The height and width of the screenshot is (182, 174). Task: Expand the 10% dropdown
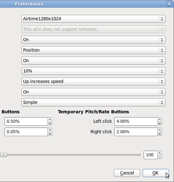(x=93, y=71)
